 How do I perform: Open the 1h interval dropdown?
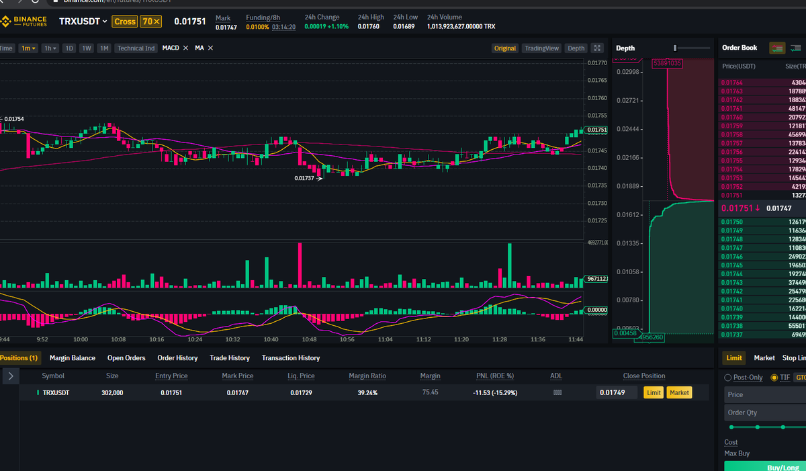tap(50, 48)
